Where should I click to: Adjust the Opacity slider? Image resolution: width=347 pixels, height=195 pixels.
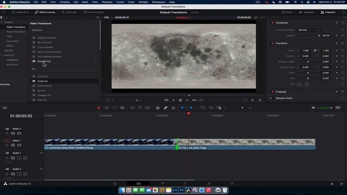[309, 36]
